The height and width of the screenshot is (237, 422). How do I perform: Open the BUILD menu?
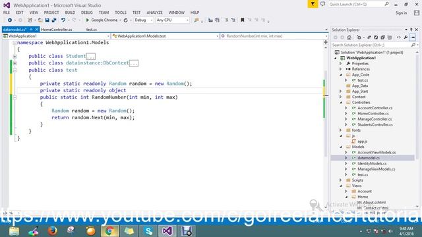coord(70,13)
